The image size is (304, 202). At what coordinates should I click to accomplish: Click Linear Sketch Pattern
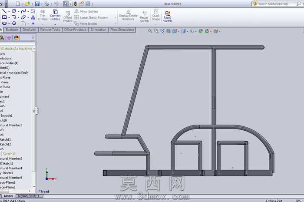[91, 17]
